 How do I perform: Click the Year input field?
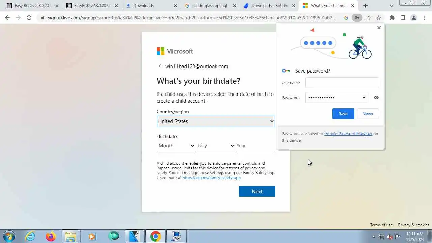pos(255,146)
